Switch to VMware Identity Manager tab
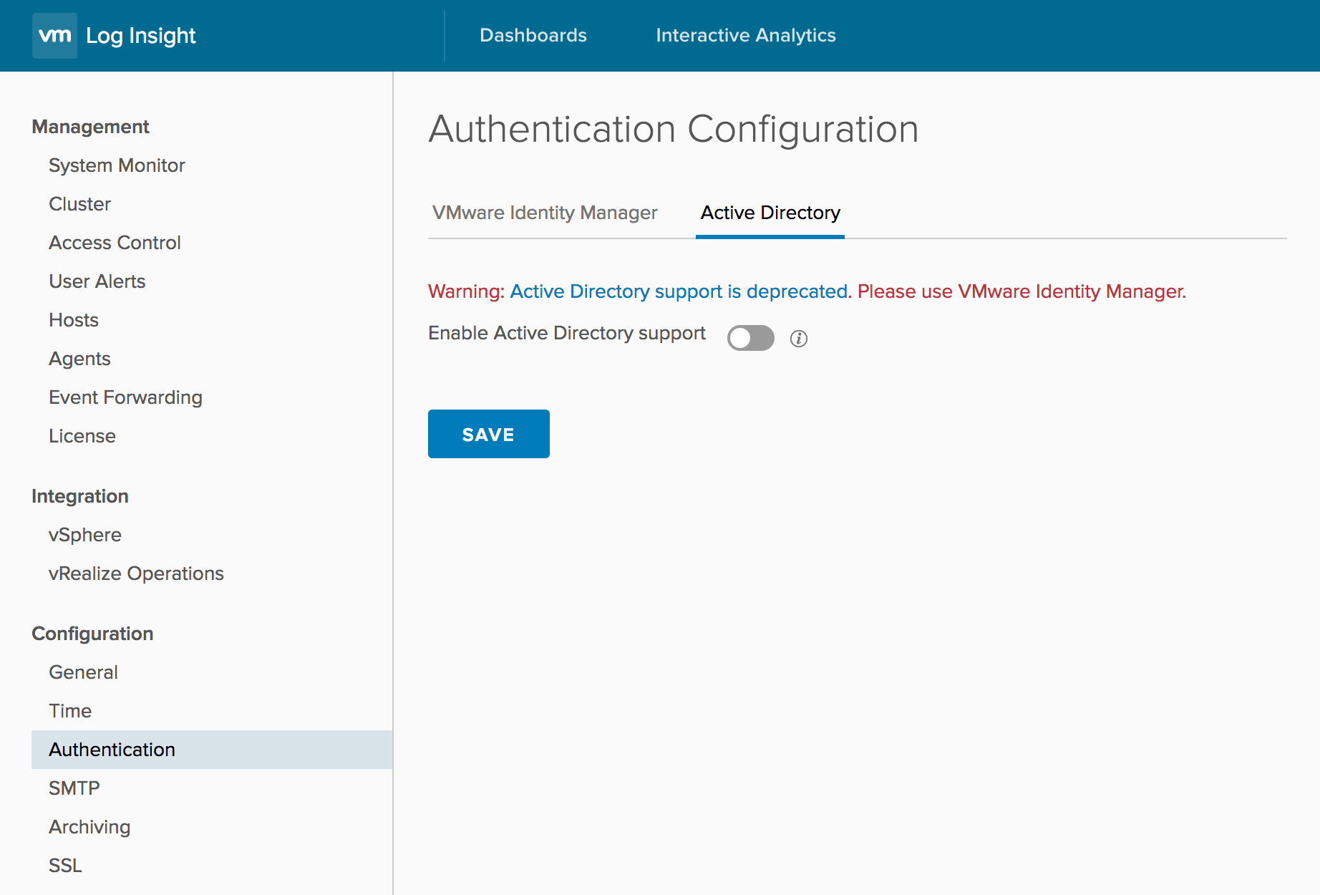The height and width of the screenshot is (895, 1320). click(544, 213)
